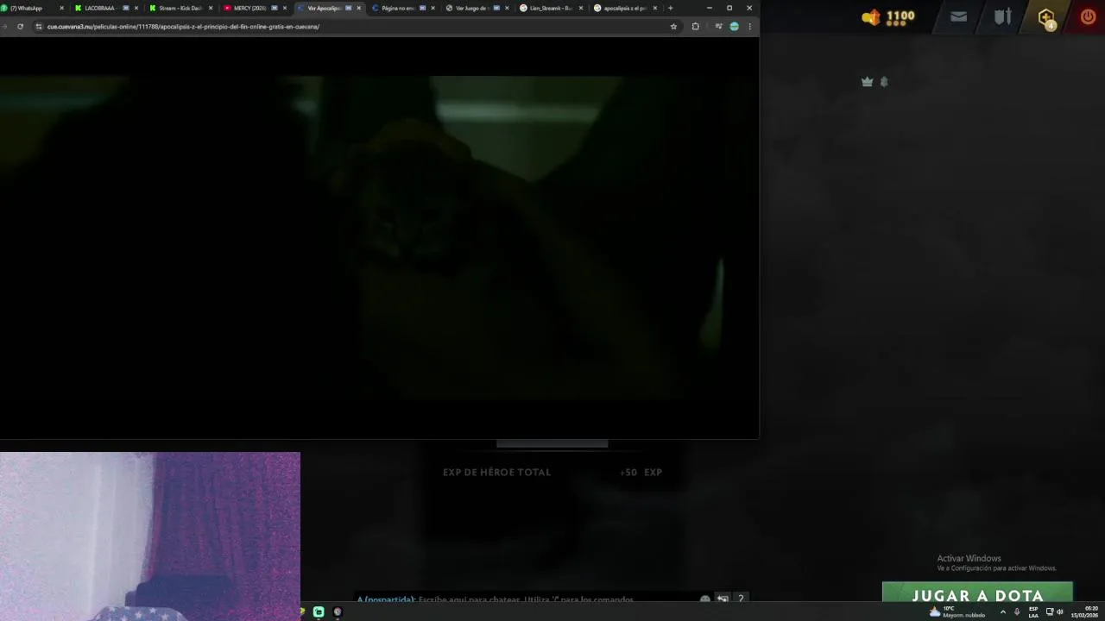The height and width of the screenshot is (621, 1105).
Task: Open Dota Plus hexagon icon with badge 4
Action: tap(1046, 17)
